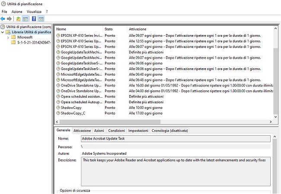Click task icon of OneDrive Standalone at 16:00
281x194 pixels.
click(58, 86)
